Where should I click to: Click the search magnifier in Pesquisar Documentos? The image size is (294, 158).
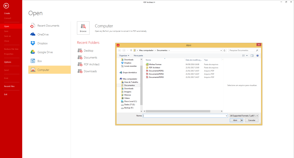pyautogui.click(x=257, y=50)
